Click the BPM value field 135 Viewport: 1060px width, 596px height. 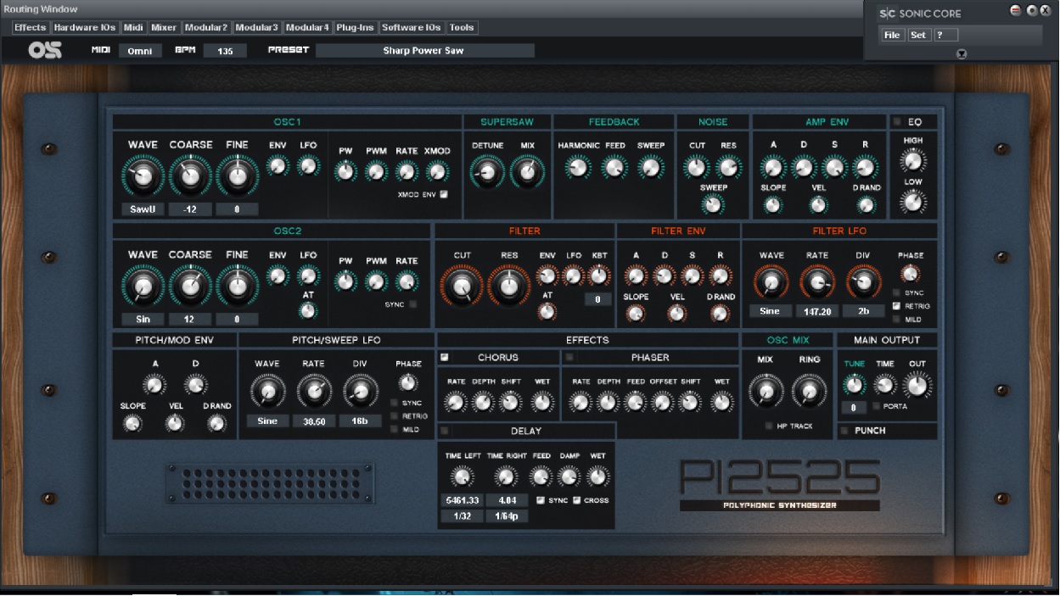(225, 51)
